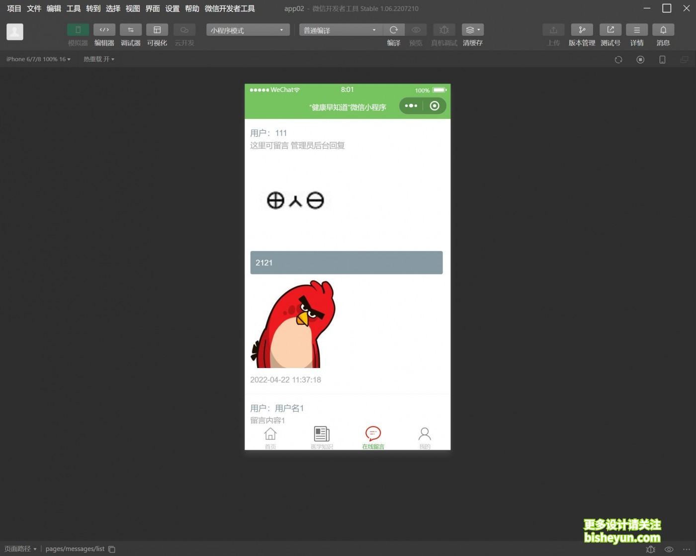696x556 pixels.
Task: Toggle the editor panel button
Action: pos(104,30)
